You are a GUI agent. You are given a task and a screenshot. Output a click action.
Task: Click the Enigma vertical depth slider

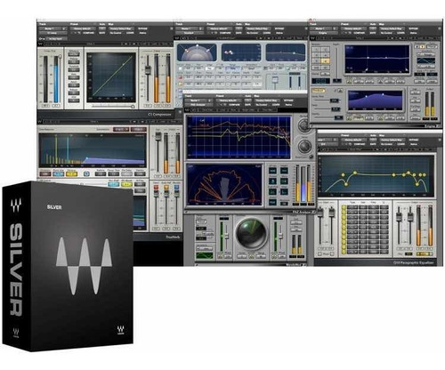336,64
